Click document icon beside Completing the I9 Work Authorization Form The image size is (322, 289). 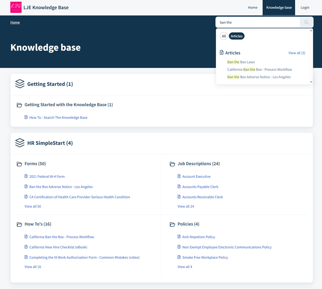click(x=26, y=257)
